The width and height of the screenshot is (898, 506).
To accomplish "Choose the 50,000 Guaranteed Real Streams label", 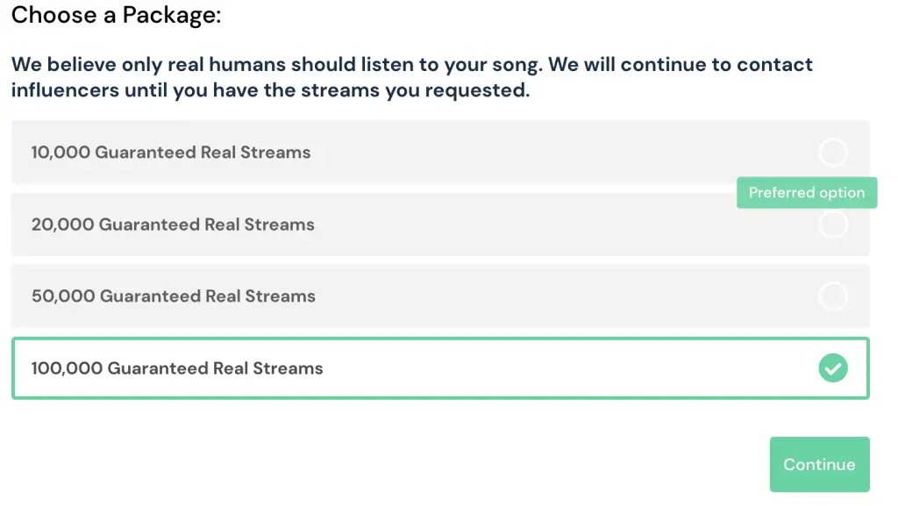I will pos(173,296).
